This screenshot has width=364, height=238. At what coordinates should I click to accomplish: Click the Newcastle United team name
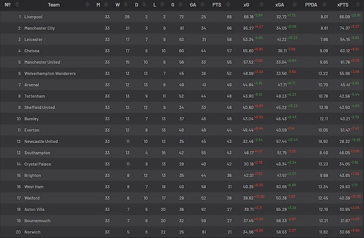tap(41, 142)
